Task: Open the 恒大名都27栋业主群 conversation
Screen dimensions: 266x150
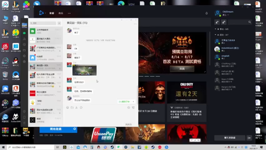Action: (x=45, y=76)
